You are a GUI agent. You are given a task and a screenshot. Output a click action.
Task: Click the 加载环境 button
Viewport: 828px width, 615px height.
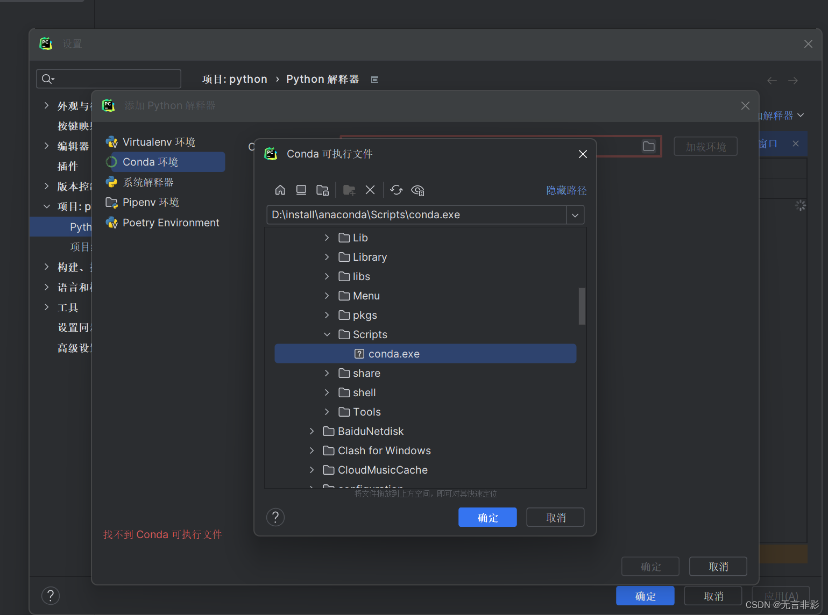[x=706, y=146]
